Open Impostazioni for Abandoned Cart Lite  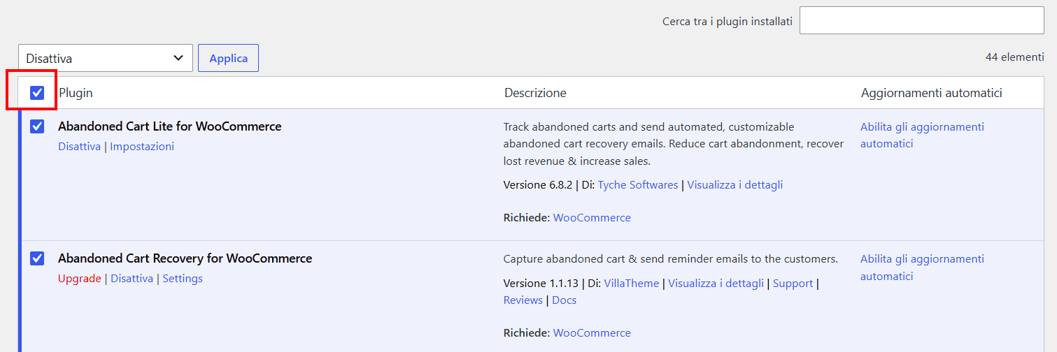pos(142,147)
